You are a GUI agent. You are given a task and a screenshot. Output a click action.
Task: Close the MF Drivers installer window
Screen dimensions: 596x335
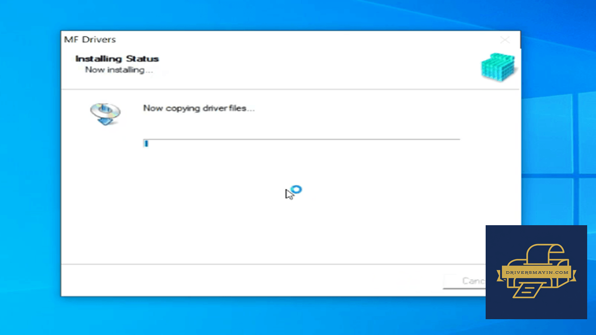(505, 40)
